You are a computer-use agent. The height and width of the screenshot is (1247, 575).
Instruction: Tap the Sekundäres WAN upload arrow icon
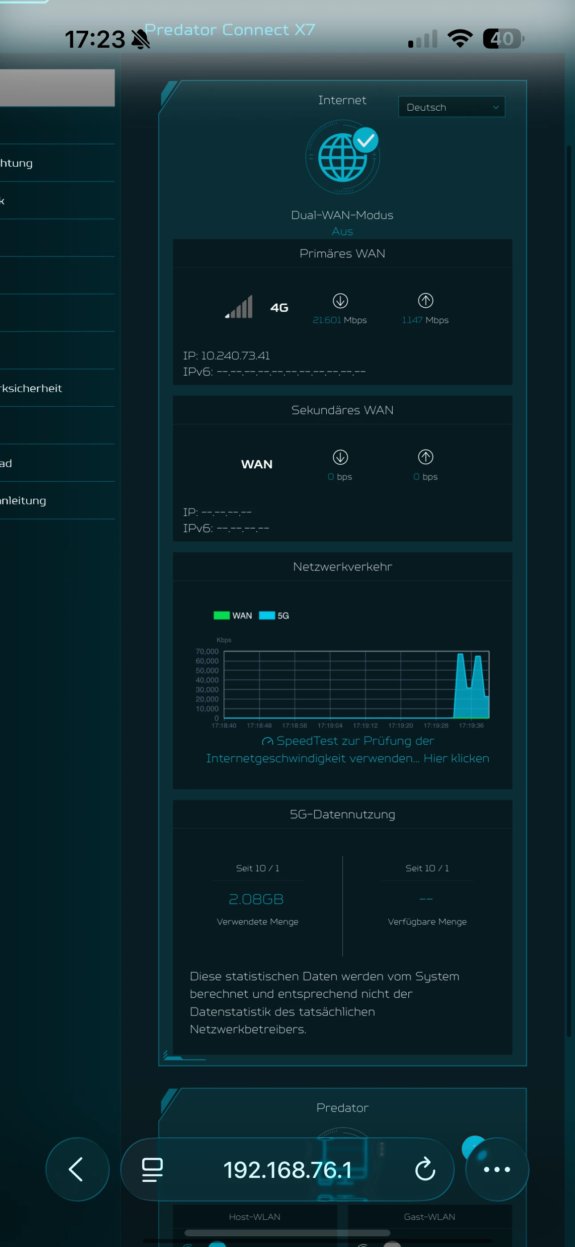coord(425,457)
